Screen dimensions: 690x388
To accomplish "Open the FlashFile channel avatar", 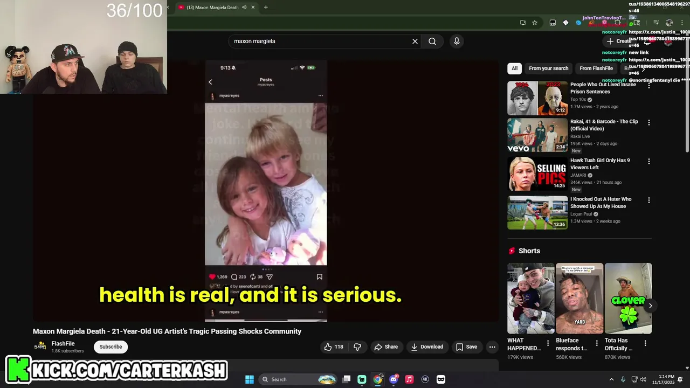I will pyautogui.click(x=40, y=347).
